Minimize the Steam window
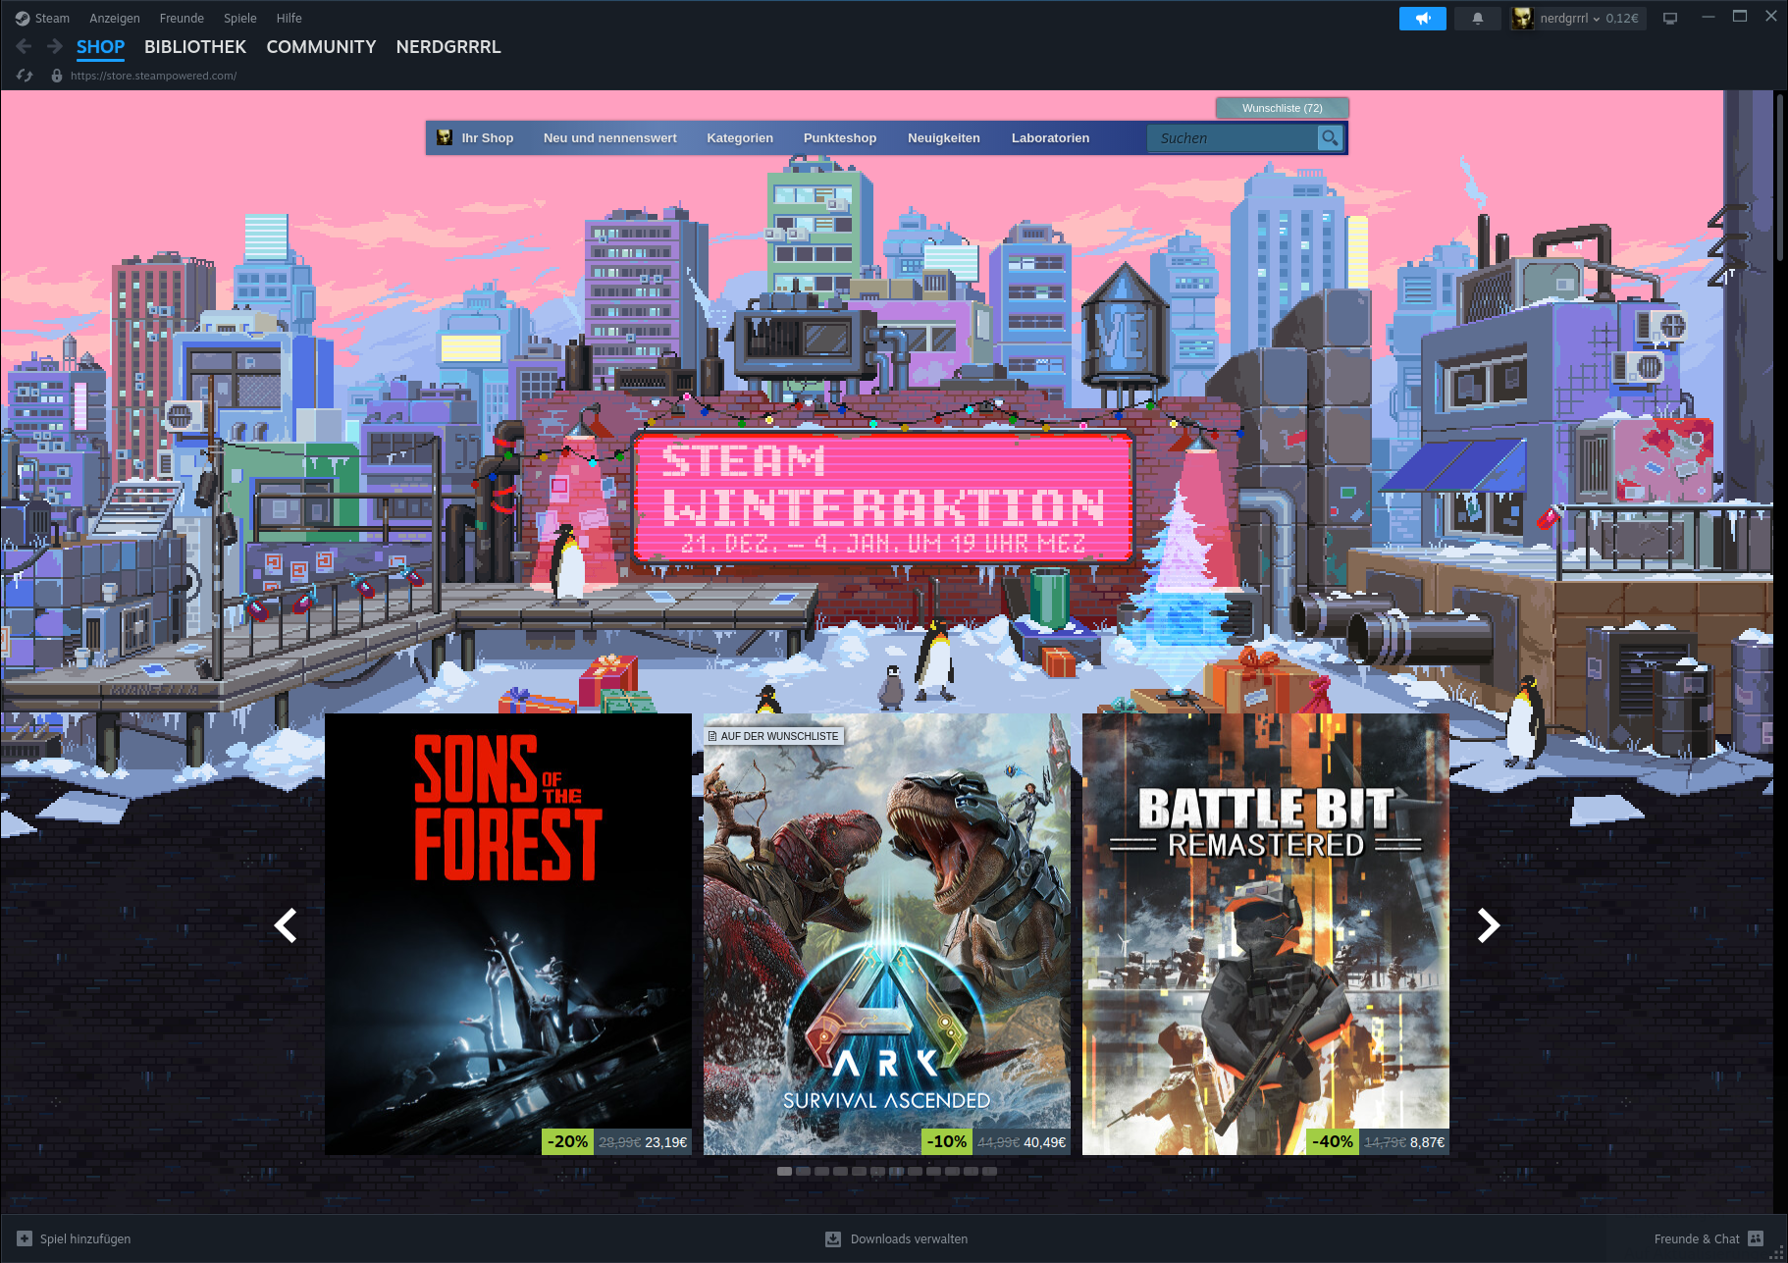Screen dimensions: 1788x1263 [1709, 17]
